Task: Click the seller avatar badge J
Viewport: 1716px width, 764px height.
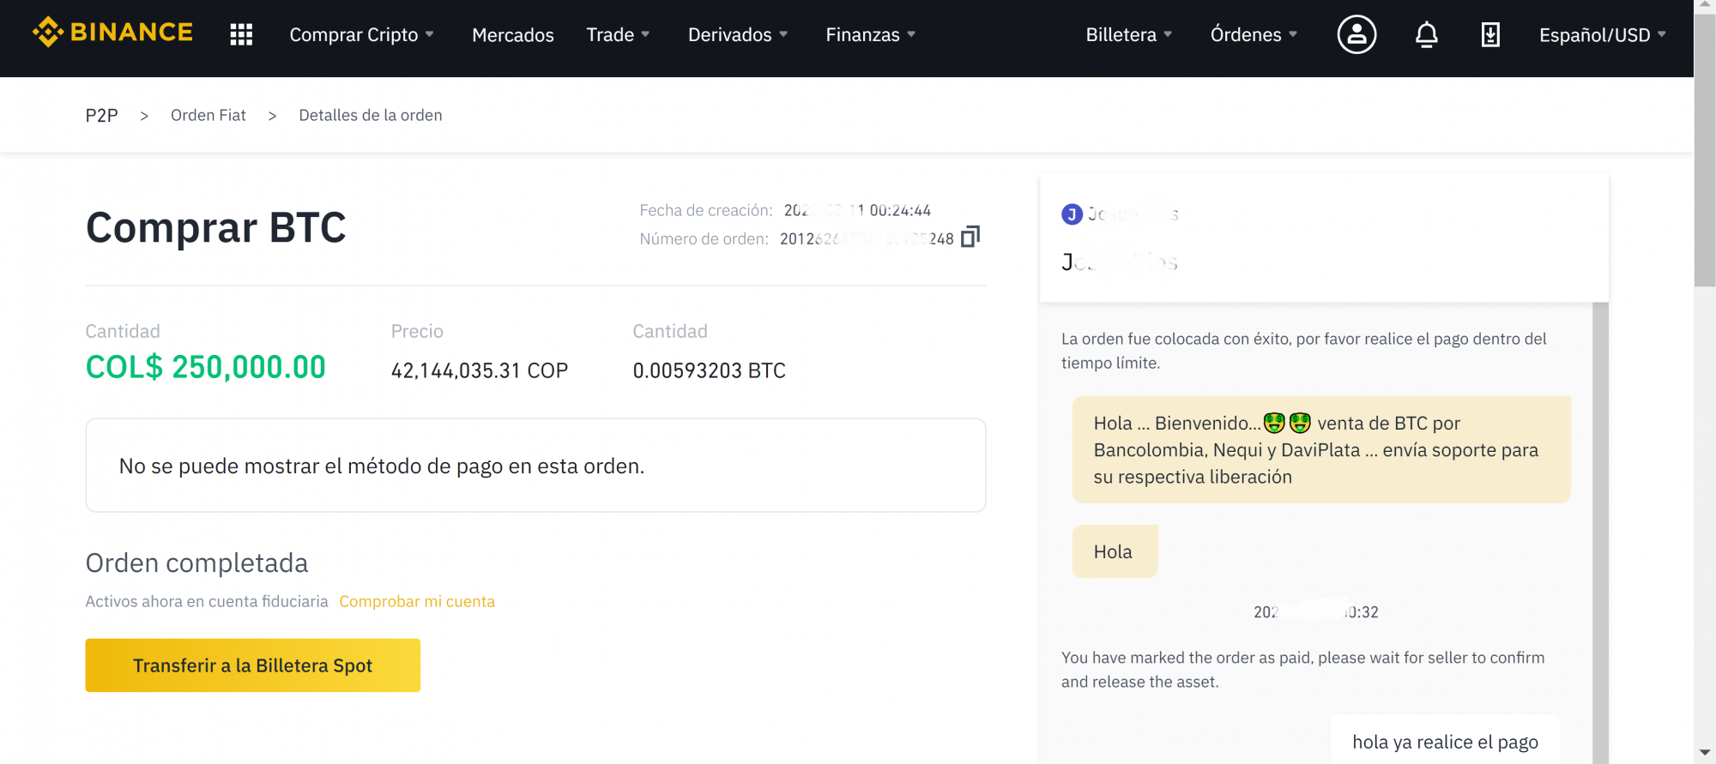Action: [x=1072, y=214]
